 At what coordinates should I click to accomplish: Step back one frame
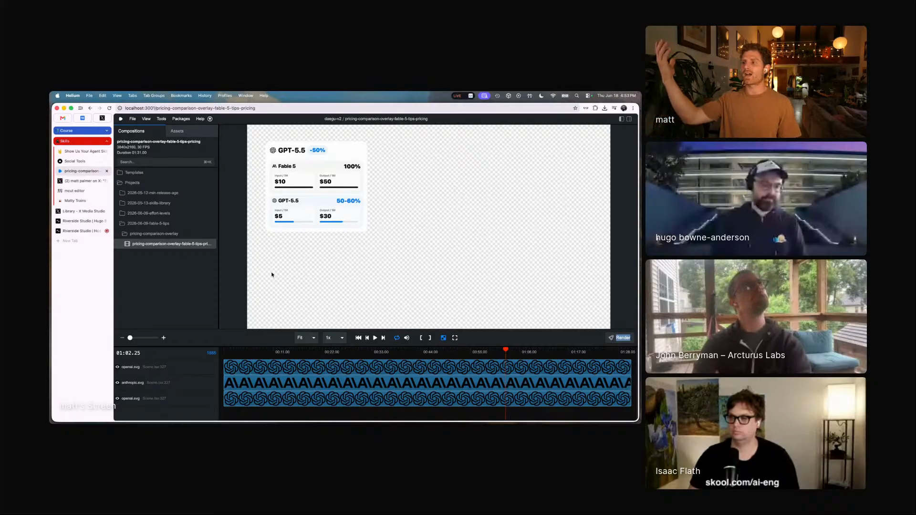pyautogui.click(x=367, y=338)
